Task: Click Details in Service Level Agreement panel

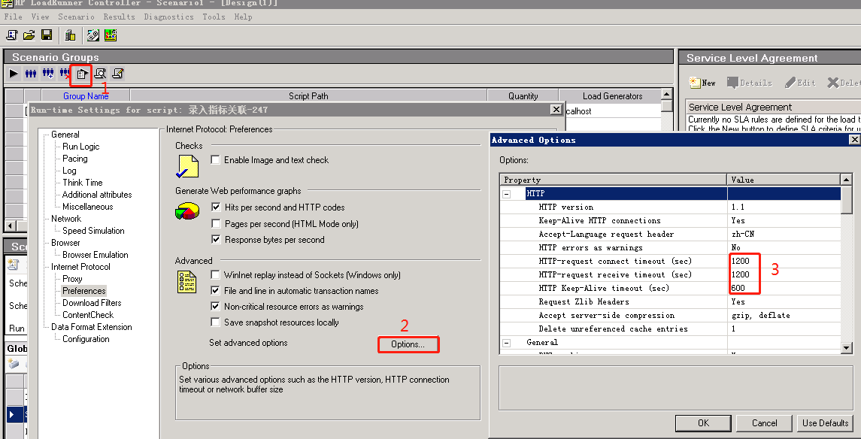Action: [x=750, y=83]
